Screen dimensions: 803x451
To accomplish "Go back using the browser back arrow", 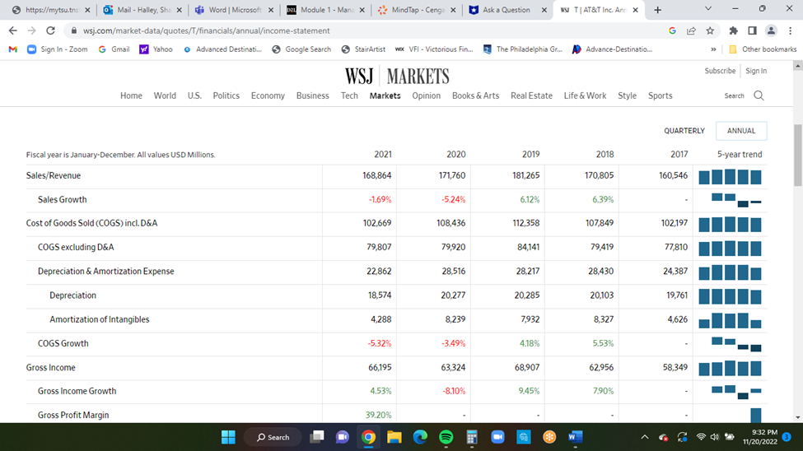I will coord(13,30).
